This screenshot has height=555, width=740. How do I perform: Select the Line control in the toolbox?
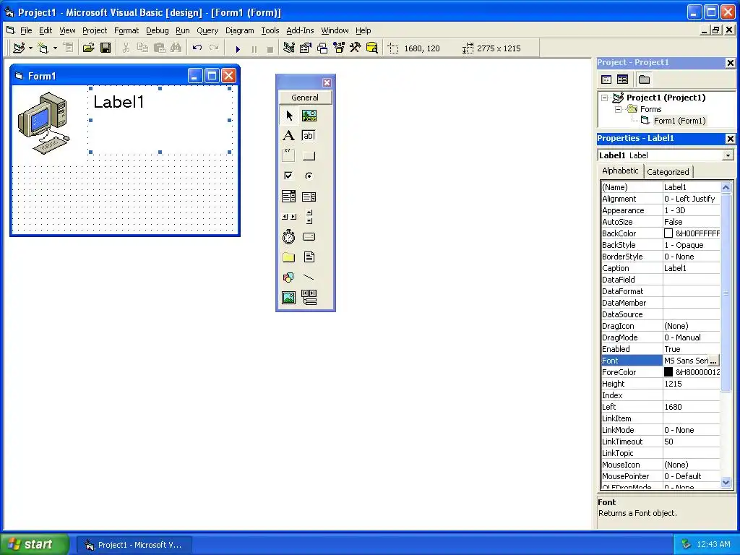(x=309, y=277)
